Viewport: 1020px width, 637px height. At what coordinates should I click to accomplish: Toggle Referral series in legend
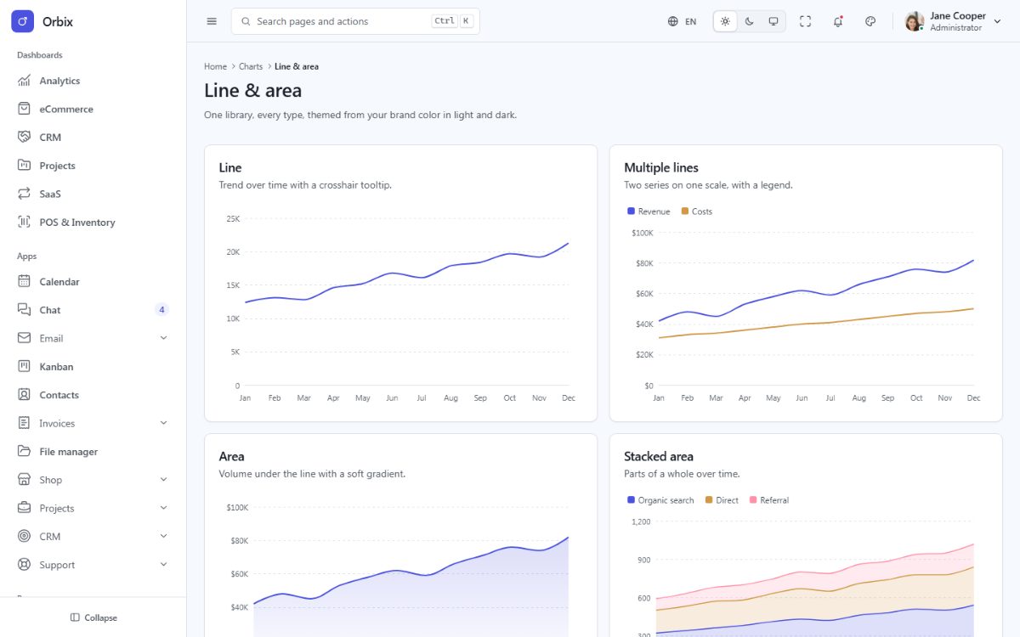click(x=769, y=500)
